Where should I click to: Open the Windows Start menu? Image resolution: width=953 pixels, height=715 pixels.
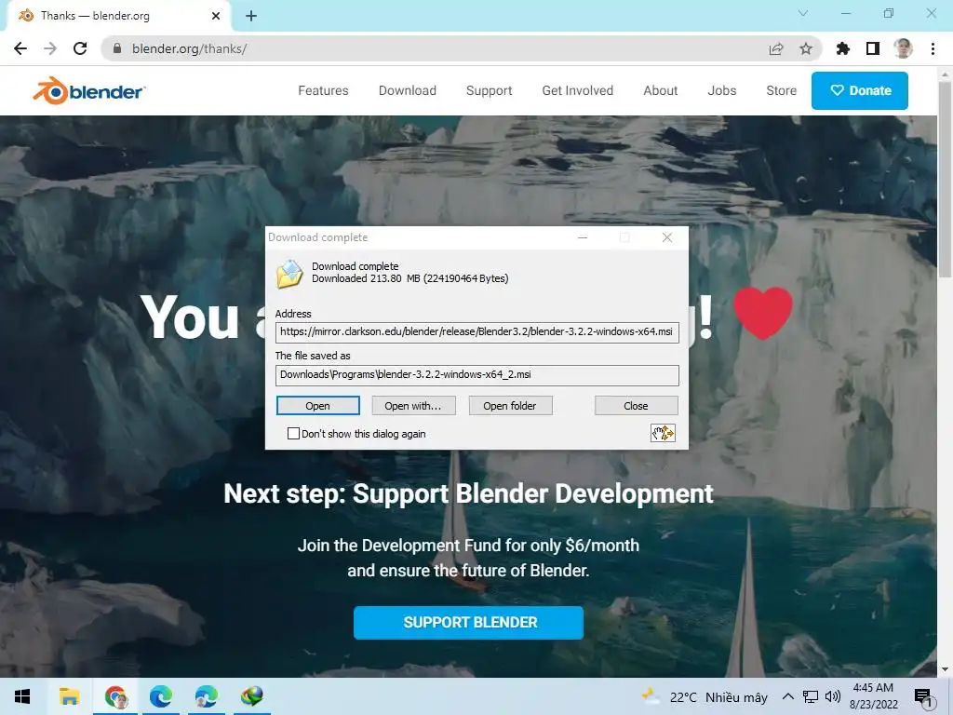click(x=22, y=696)
